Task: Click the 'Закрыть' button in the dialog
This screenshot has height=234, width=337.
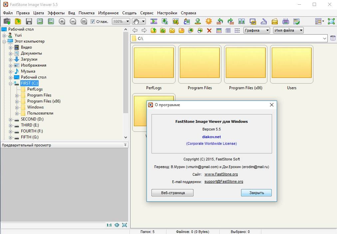Action: click(256, 193)
